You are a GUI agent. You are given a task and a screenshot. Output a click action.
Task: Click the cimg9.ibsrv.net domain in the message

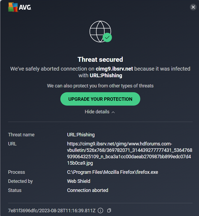(x=114, y=69)
